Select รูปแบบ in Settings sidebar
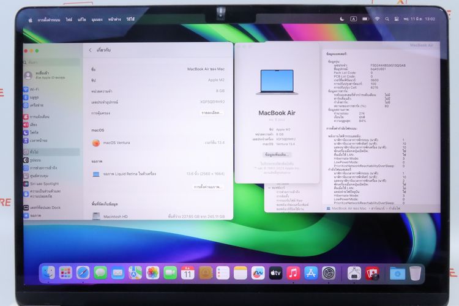Viewport: 459px width, 306px height. coord(32,160)
